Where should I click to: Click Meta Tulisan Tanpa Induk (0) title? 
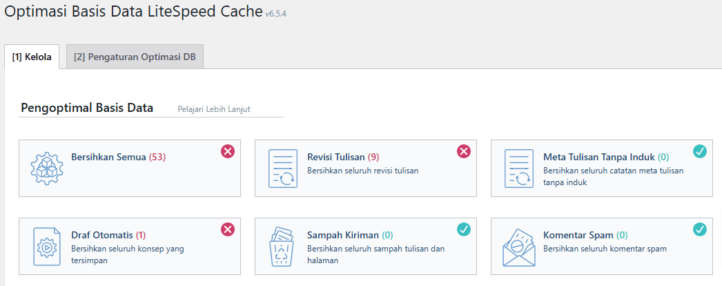(x=607, y=157)
